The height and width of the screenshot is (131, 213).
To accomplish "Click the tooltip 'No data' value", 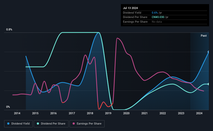I will [x=157, y=22].
